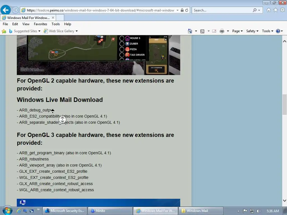The image size is (287, 215).
Task: Click the Windows Start orb
Action: pyautogui.click(x=7, y=210)
